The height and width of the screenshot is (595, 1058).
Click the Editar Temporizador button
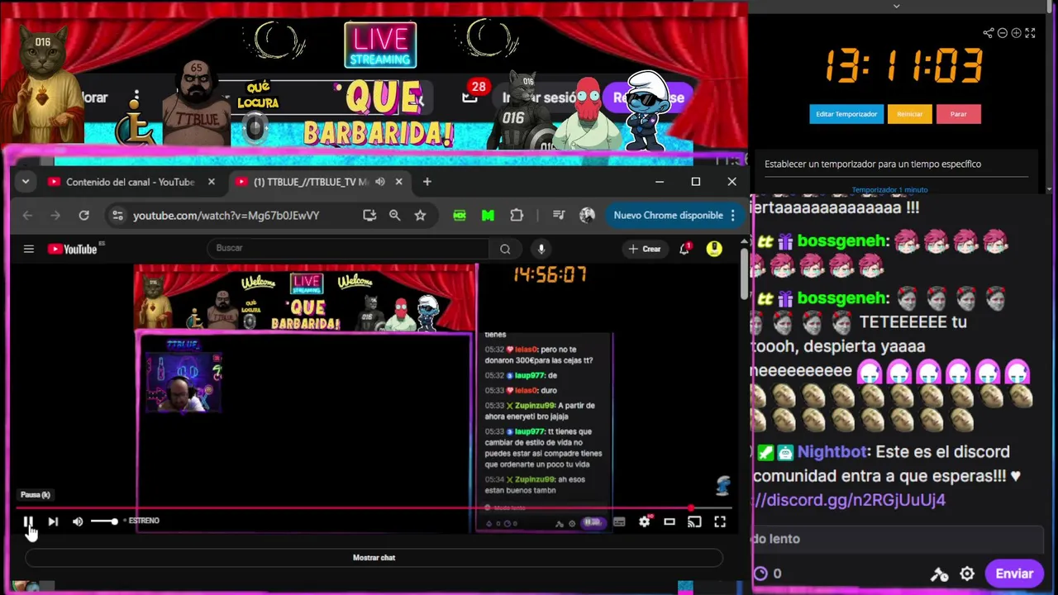coord(846,114)
